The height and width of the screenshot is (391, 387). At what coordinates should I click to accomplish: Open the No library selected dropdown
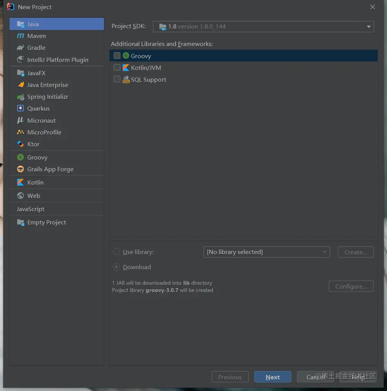(x=267, y=252)
